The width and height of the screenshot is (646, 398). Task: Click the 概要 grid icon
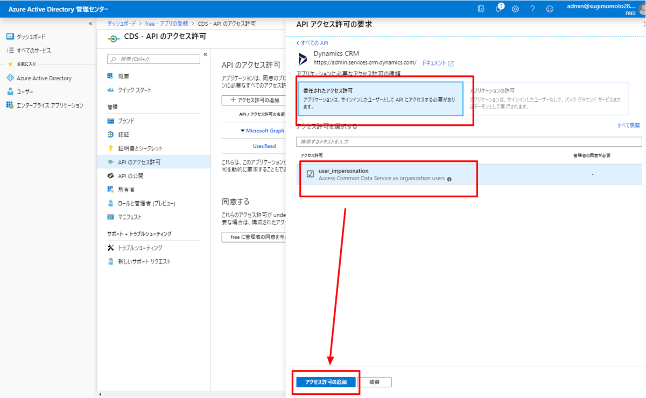pos(110,76)
